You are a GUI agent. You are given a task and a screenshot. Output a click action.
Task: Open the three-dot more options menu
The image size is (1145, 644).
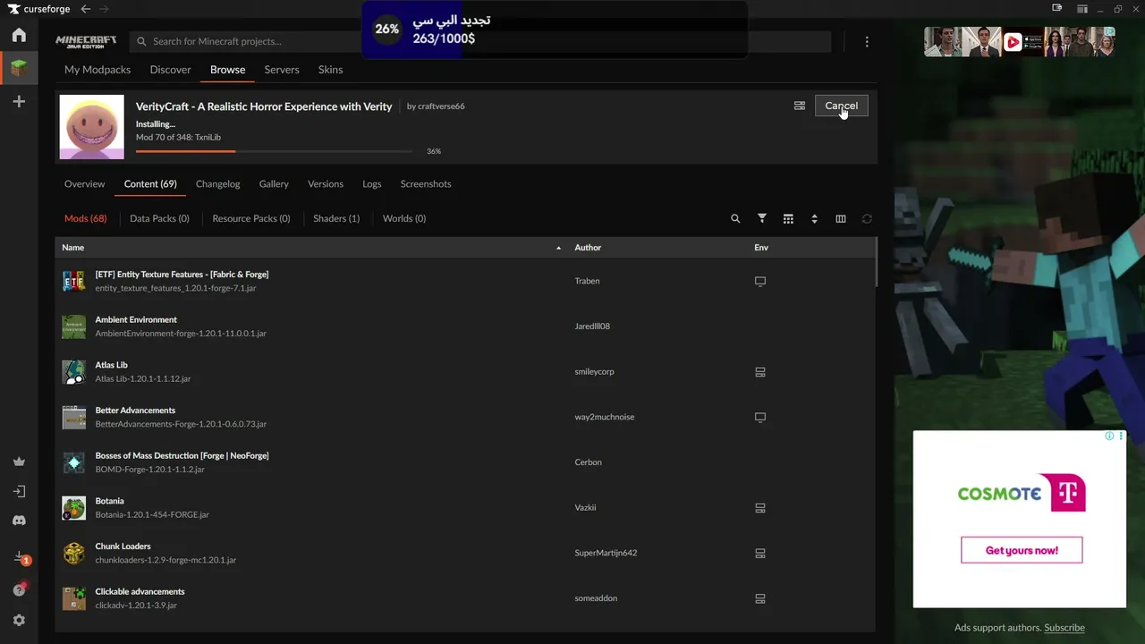[x=867, y=41]
